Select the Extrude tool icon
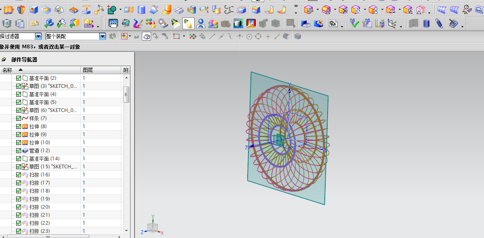The width and height of the screenshot is (484, 238). [x=9, y=10]
